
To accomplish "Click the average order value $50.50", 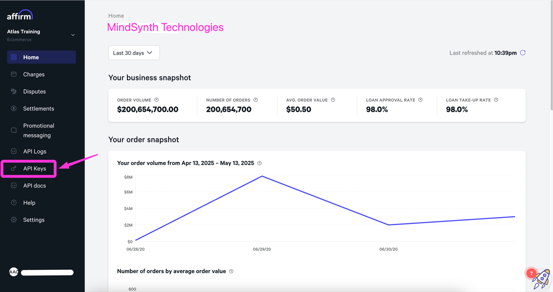I will pos(299,109).
